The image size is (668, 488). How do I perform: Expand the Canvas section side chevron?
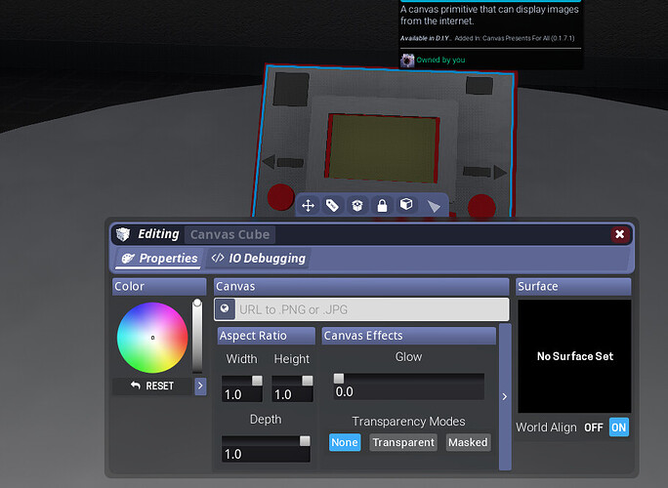coord(505,396)
